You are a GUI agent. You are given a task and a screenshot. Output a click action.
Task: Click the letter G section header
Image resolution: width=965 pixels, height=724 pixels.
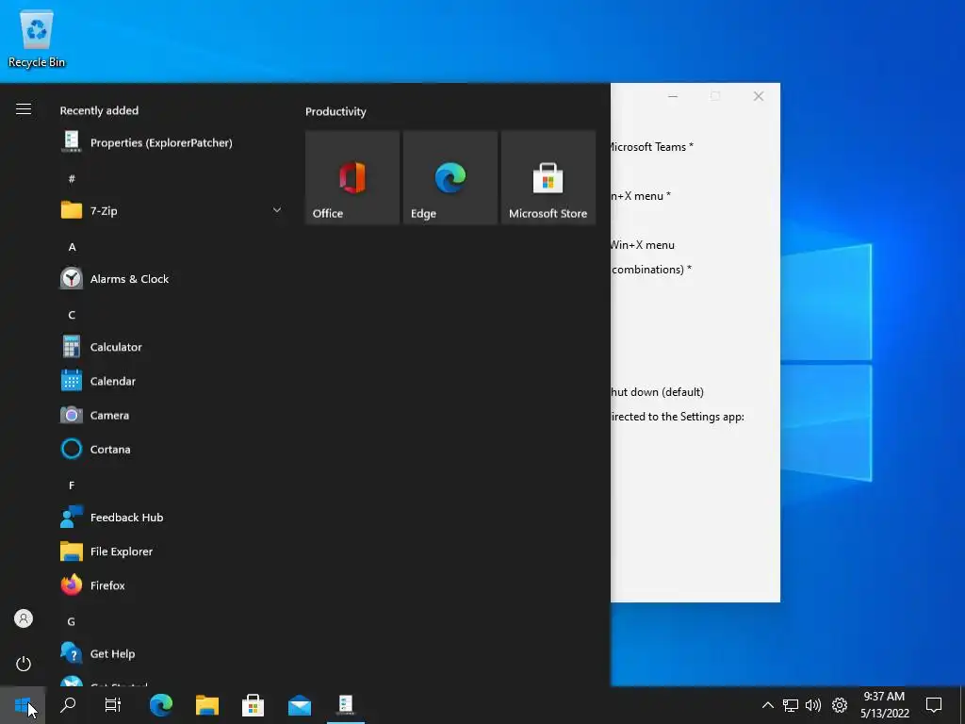tap(72, 622)
